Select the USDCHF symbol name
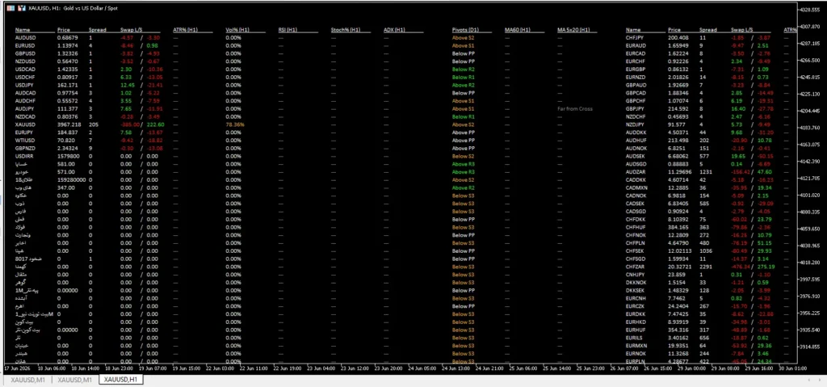 click(25, 77)
